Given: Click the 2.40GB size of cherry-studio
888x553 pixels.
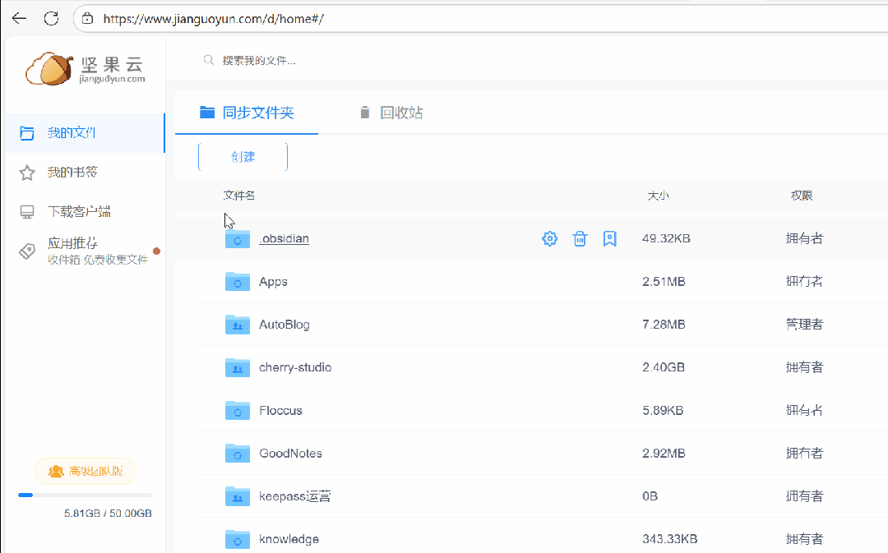Looking at the screenshot, I should (664, 367).
